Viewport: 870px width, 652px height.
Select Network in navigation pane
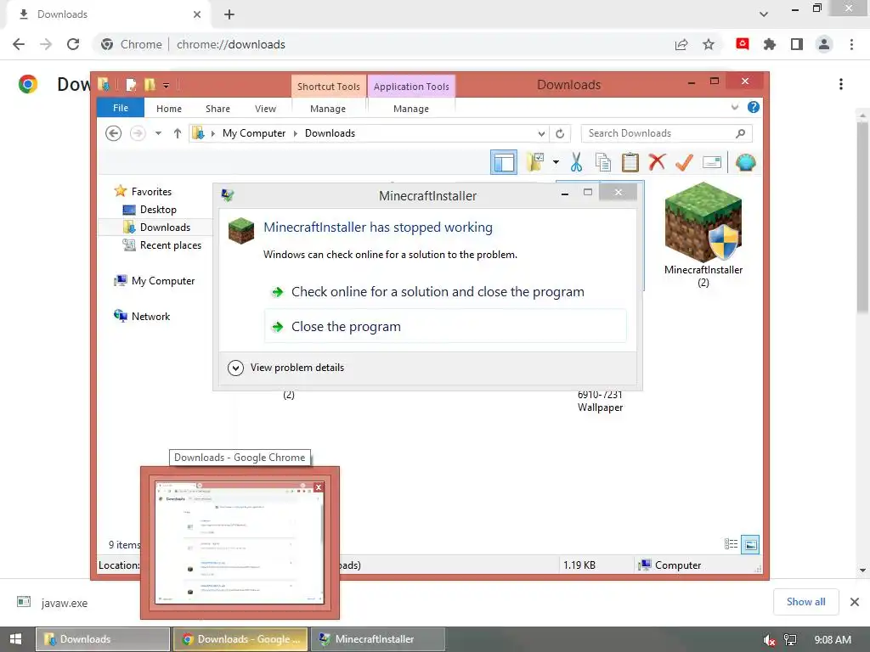150,316
